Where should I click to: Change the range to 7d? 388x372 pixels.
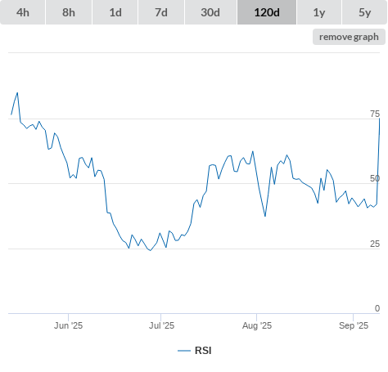tap(161, 12)
